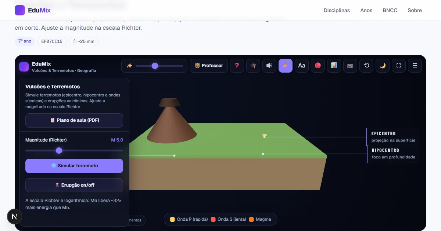Open Sobre in the top navigation
441x231 pixels.
[415, 10]
